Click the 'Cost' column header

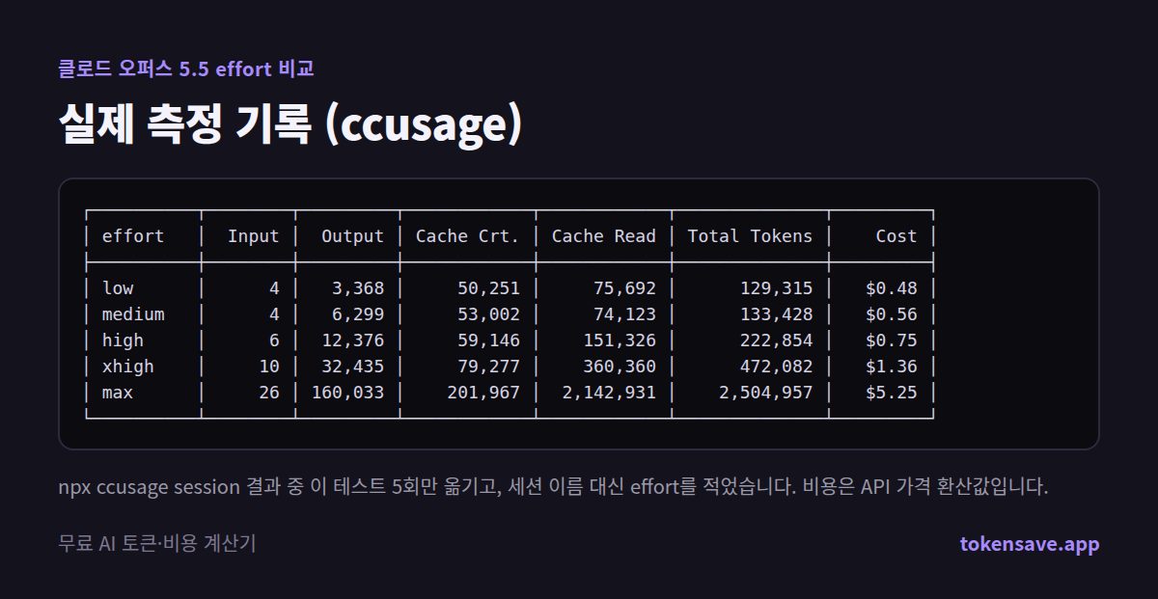tap(896, 235)
